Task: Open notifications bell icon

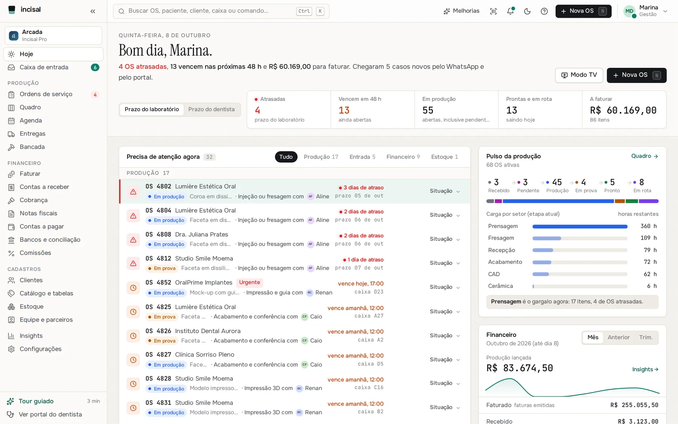Action: [x=510, y=11]
